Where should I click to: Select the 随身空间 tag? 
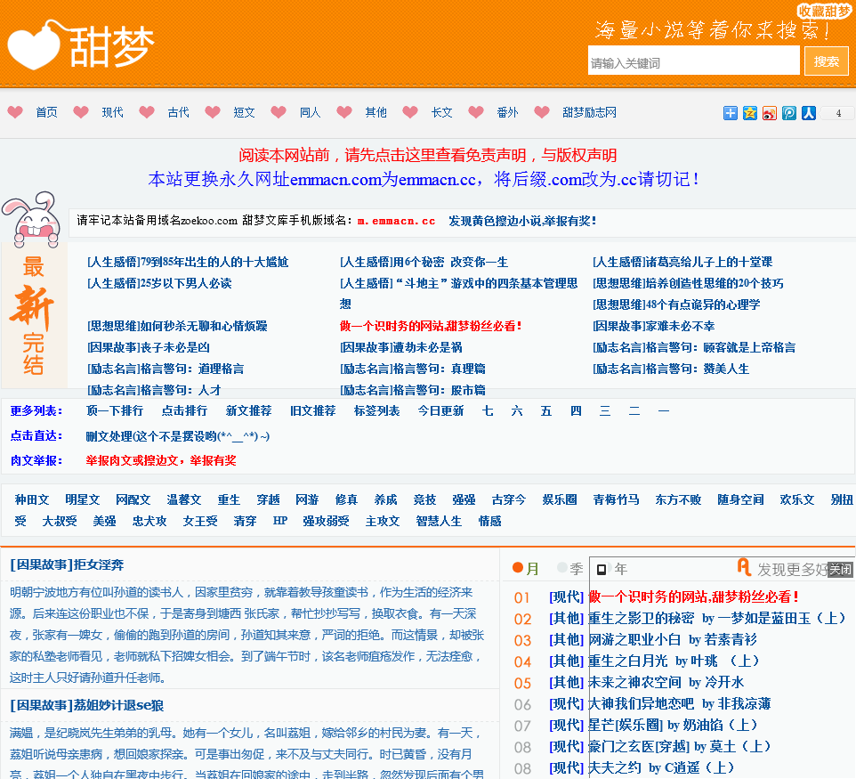pos(740,499)
